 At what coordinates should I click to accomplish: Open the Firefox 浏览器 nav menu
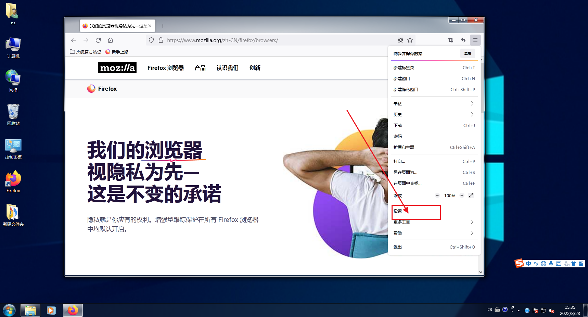166,68
